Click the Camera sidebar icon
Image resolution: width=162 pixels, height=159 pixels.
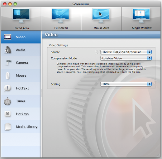point(8,63)
